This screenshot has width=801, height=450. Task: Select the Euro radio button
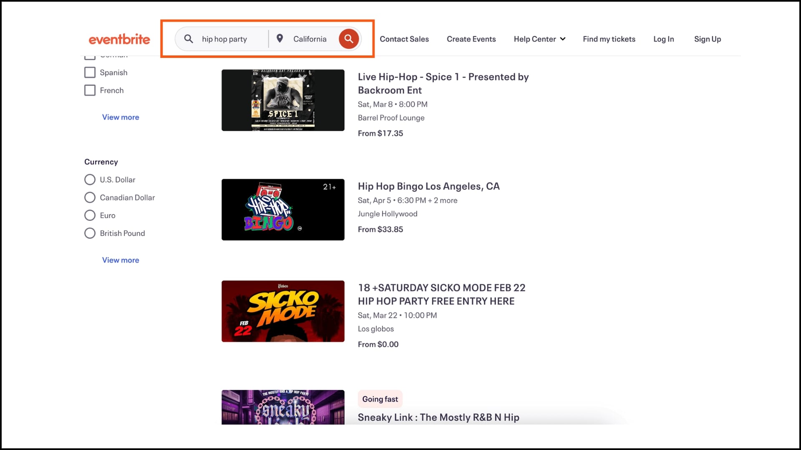click(90, 215)
